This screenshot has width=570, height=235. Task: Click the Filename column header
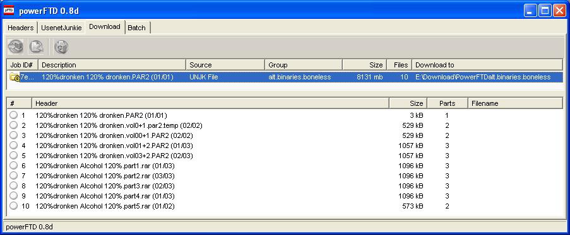click(x=515, y=103)
